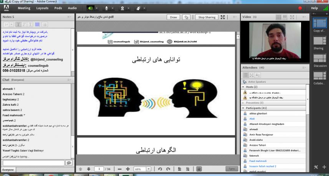The image size is (329, 176).
Task: Send chat message with speech bubble button
Action: point(69,163)
